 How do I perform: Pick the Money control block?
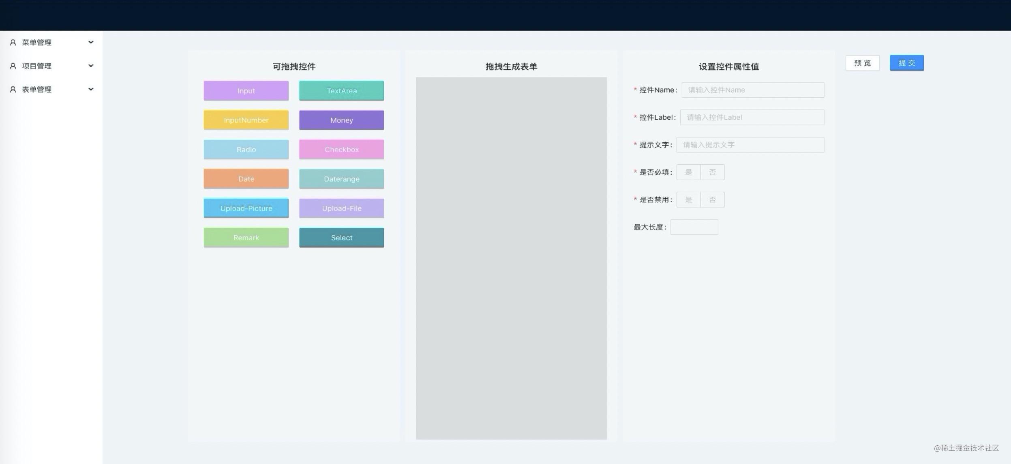tap(342, 120)
